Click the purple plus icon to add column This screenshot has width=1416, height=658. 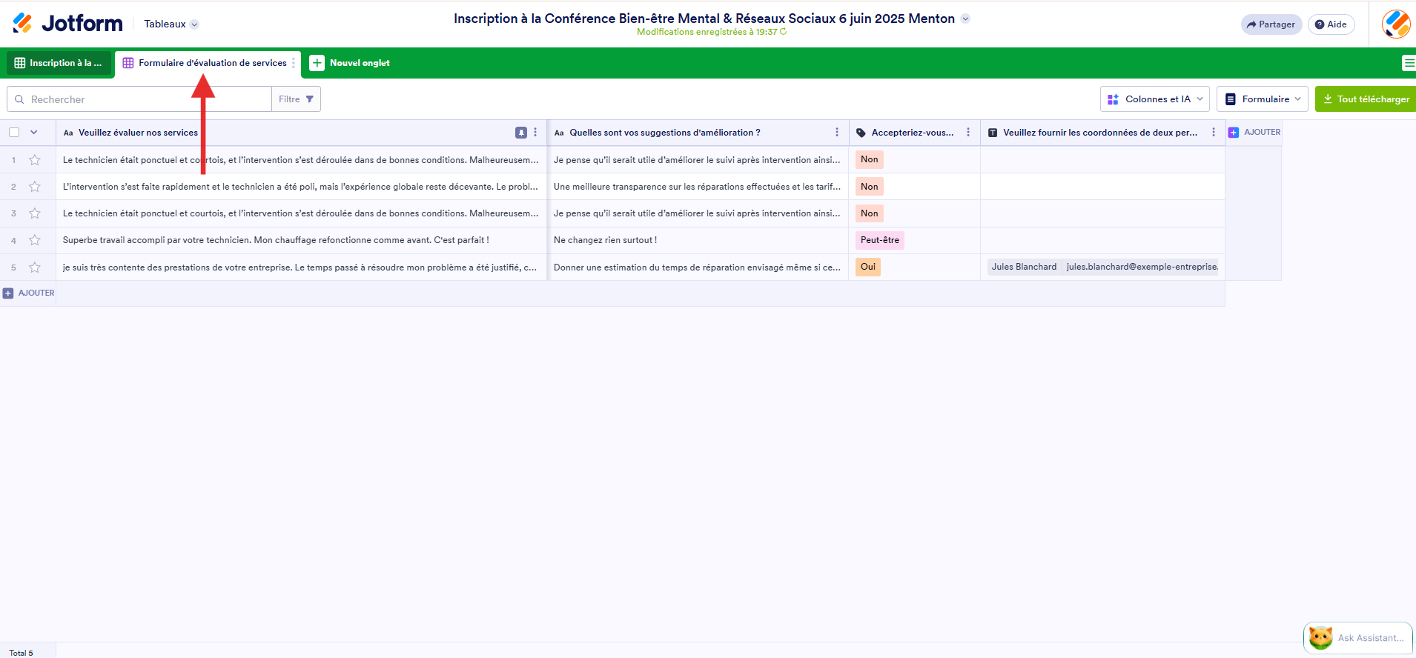[x=1234, y=133]
